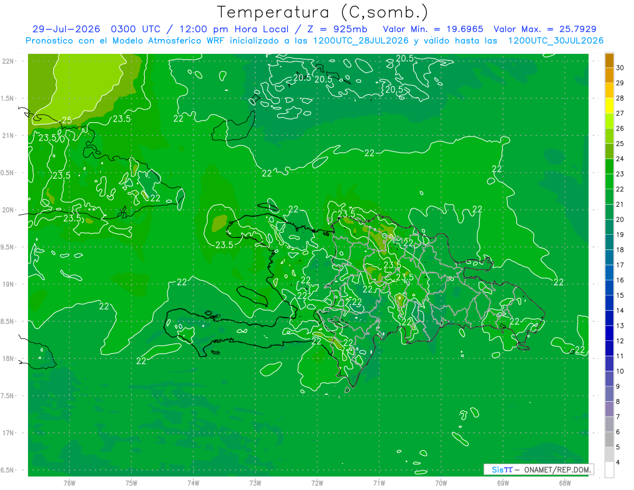Click the SisTT logo text
The height and width of the screenshot is (490, 634).
tap(501, 469)
